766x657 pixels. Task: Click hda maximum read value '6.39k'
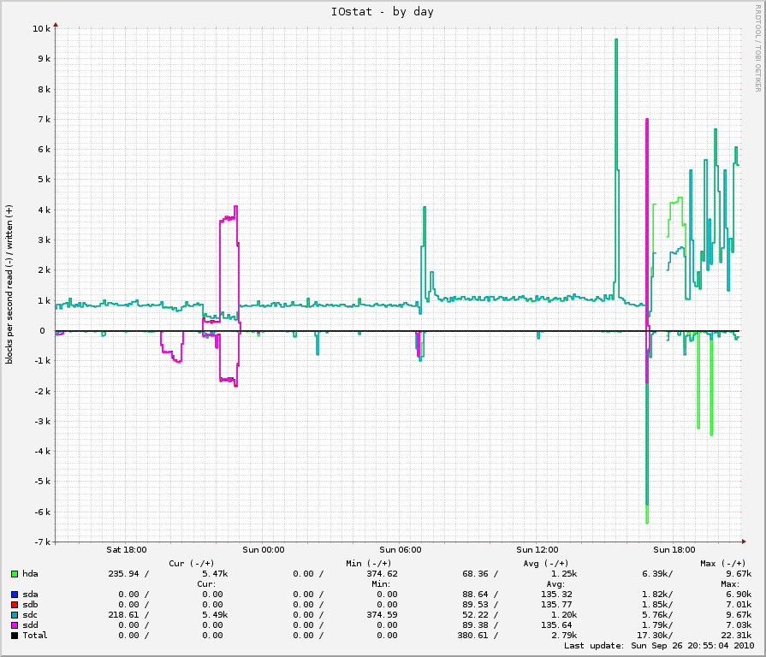tap(655, 574)
